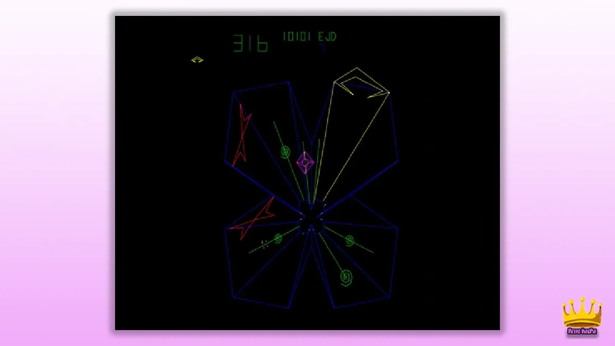615x346 pixels.
Task: Click the current score 316
Action: [x=251, y=43]
